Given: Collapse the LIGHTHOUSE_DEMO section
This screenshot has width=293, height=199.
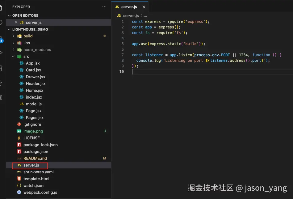Looking at the screenshot, I should 9,29.
